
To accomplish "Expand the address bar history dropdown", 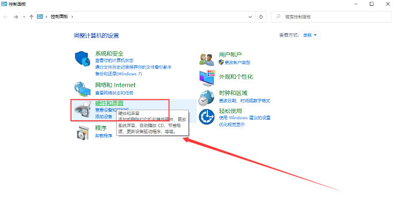I will click(x=250, y=17).
